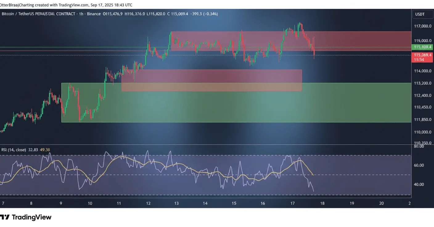Click date 15 on the time axis
The height and width of the screenshot is (227, 434).
[x=234, y=203]
